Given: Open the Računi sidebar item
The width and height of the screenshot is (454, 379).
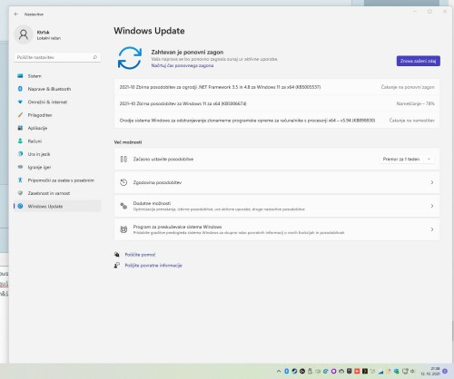Looking at the screenshot, I should pyautogui.click(x=57, y=141).
